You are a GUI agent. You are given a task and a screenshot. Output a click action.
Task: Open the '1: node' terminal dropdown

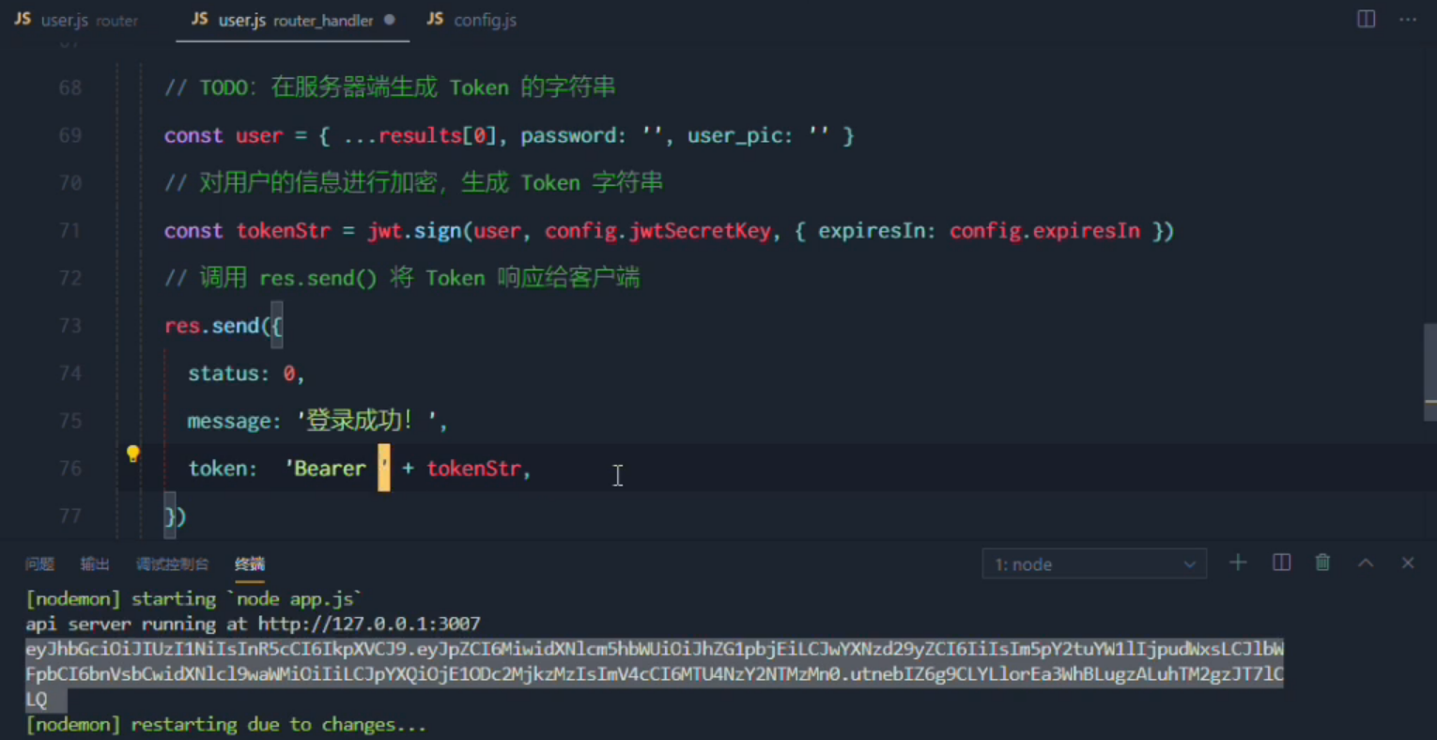tap(1094, 564)
